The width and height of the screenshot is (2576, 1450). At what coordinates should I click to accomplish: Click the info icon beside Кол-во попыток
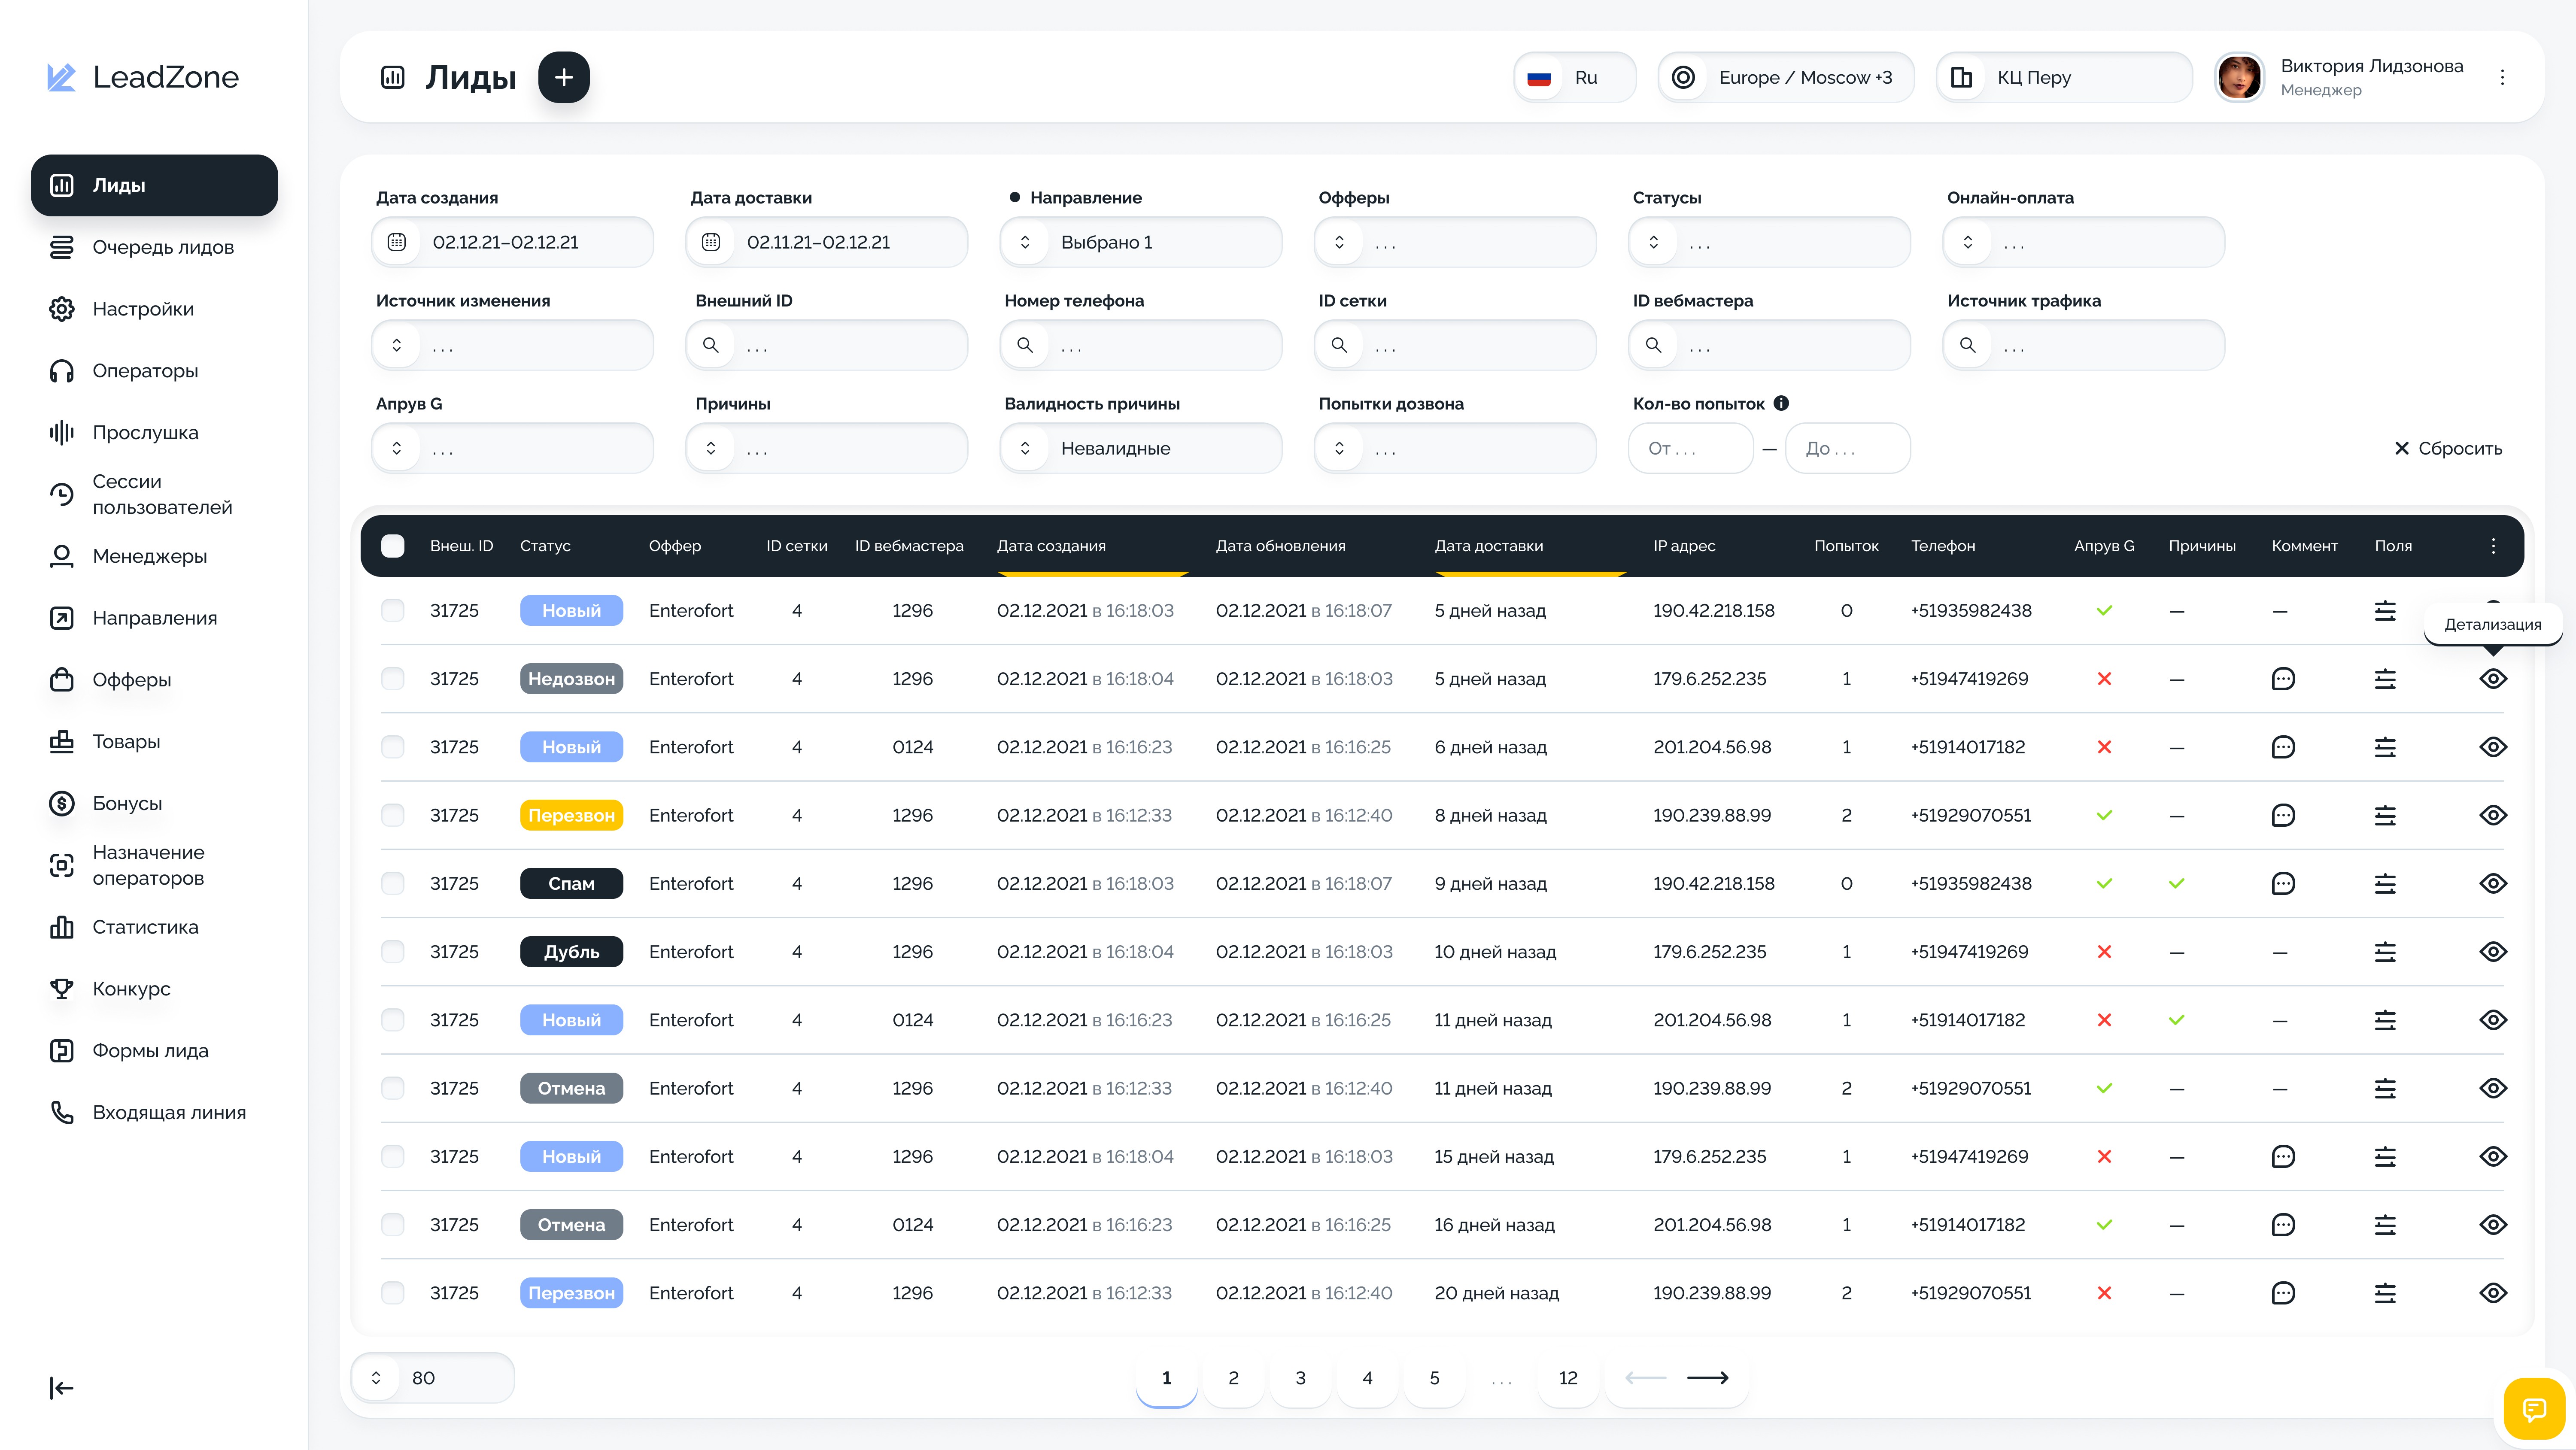tap(1781, 403)
